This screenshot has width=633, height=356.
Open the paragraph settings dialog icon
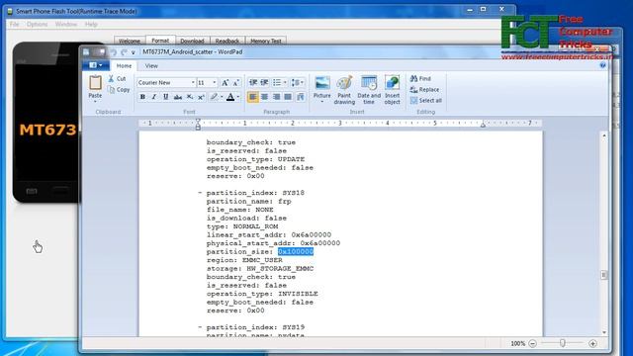(301, 97)
